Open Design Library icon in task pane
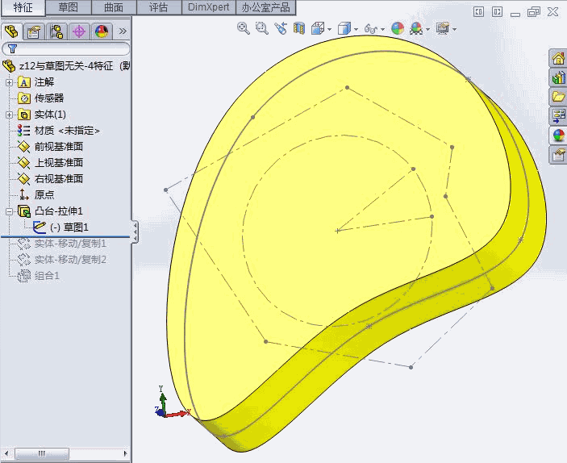This screenshot has width=567, height=463. (x=558, y=77)
